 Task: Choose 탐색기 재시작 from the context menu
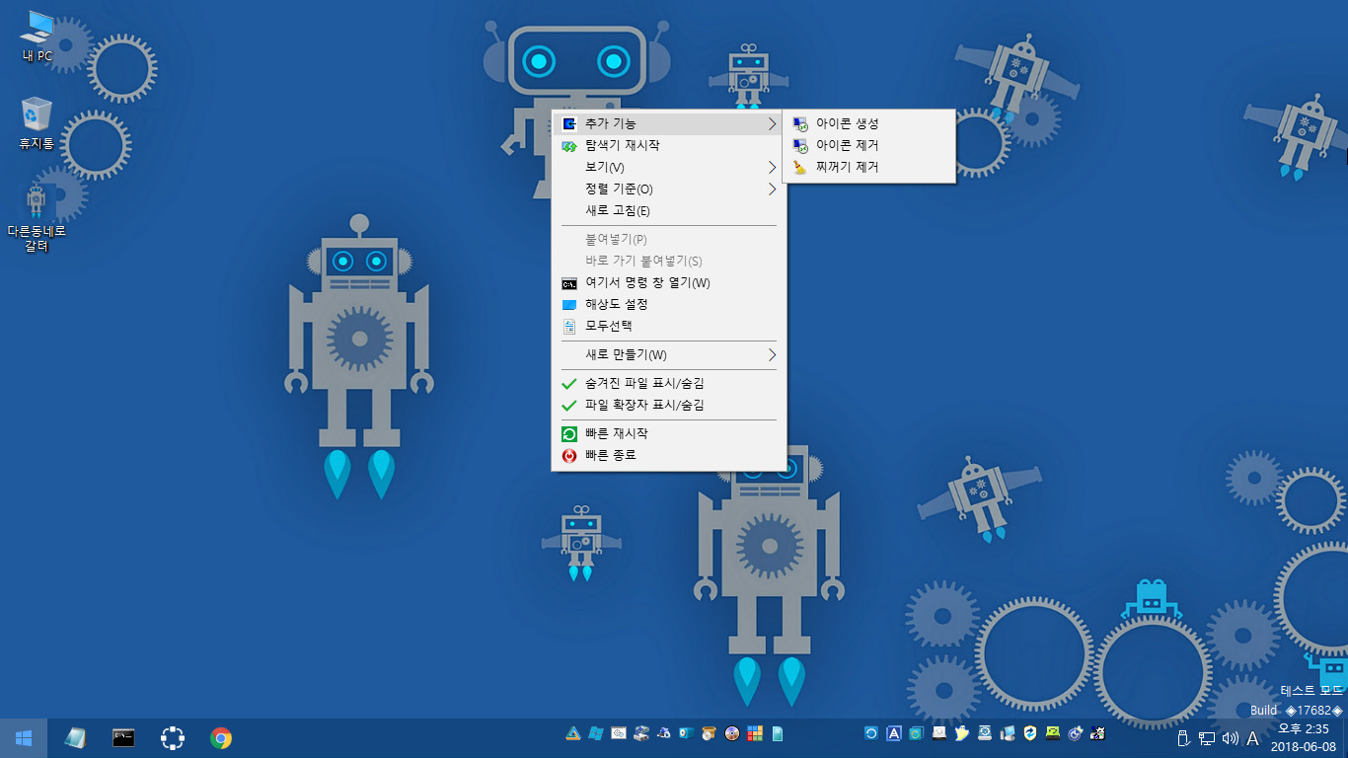tap(669, 145)
